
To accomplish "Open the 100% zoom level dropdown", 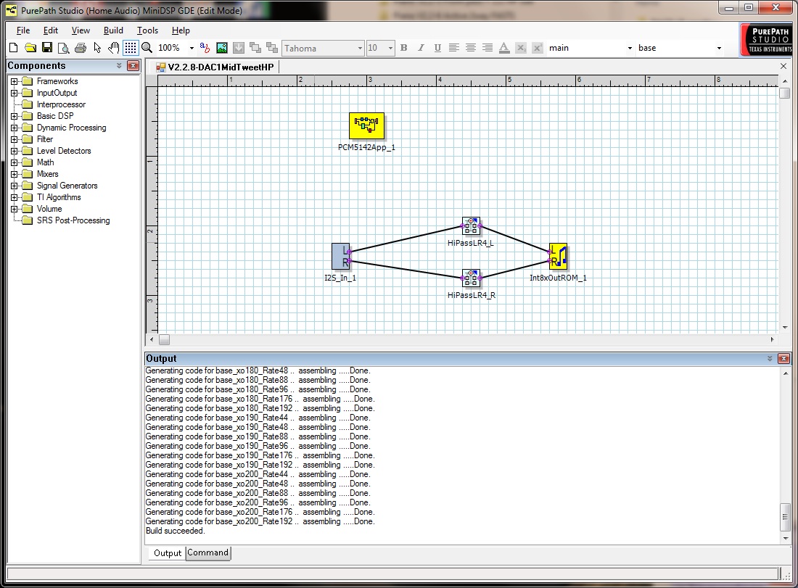I will click(x=192, y=49).
